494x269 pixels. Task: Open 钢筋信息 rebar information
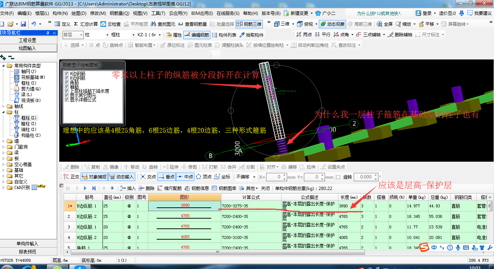(x=197, y=188)
